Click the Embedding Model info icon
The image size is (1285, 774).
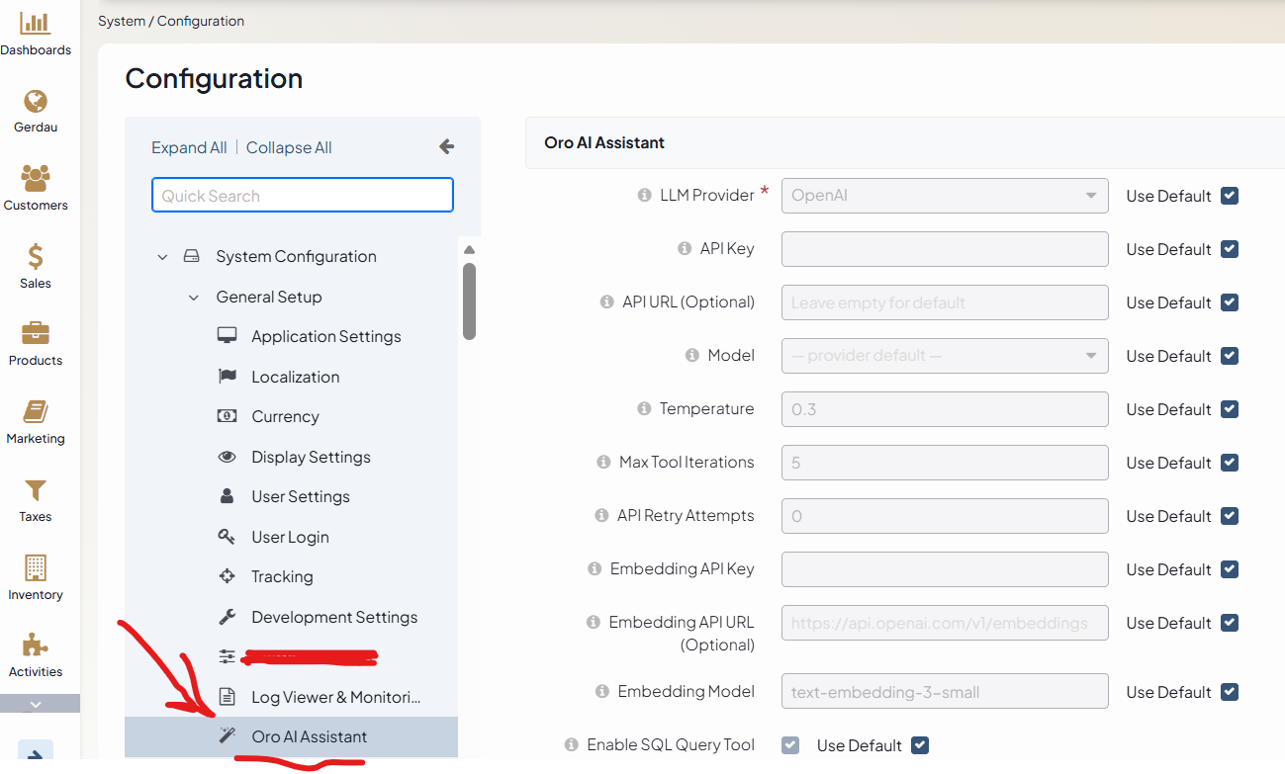click(x=601, y=692)
